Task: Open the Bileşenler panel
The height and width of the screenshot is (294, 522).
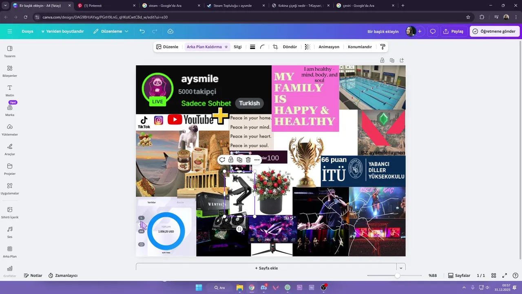Action: tap(10, 71)
